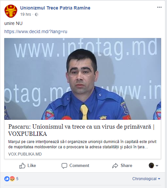This screenshot has width=167, height=188.
Task: Open the Pascaru Unionismul article headline
Action: pyautogui.click(x=81, y=130)
